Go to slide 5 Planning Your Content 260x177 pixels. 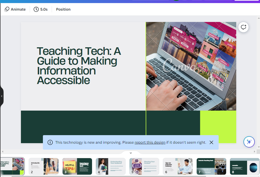[x=144, y=166]
